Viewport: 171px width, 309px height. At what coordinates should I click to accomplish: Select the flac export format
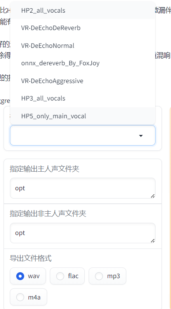click(67, 276)
